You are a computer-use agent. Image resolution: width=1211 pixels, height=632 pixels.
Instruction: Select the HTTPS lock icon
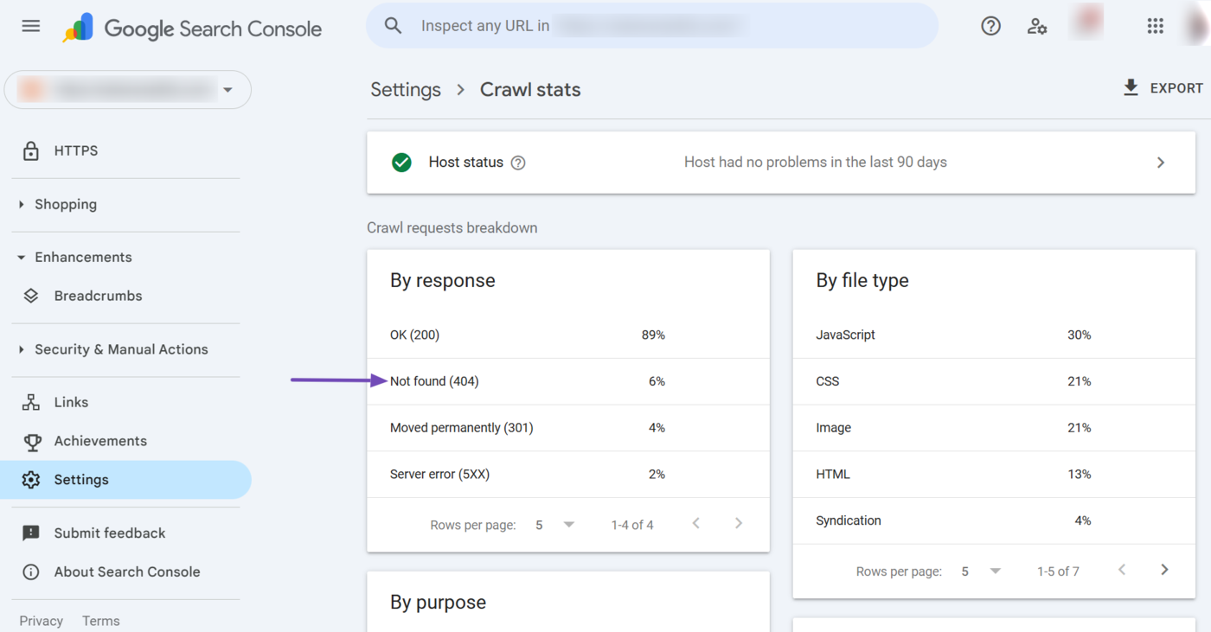31,150
